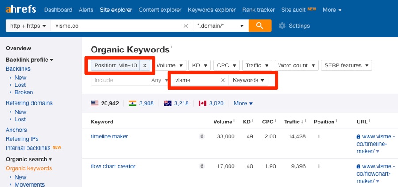Image resolution: width=398 pixels, height=187 pixels.
Task: Click the orange search magnifier button
Action: (x=260, y=26)
